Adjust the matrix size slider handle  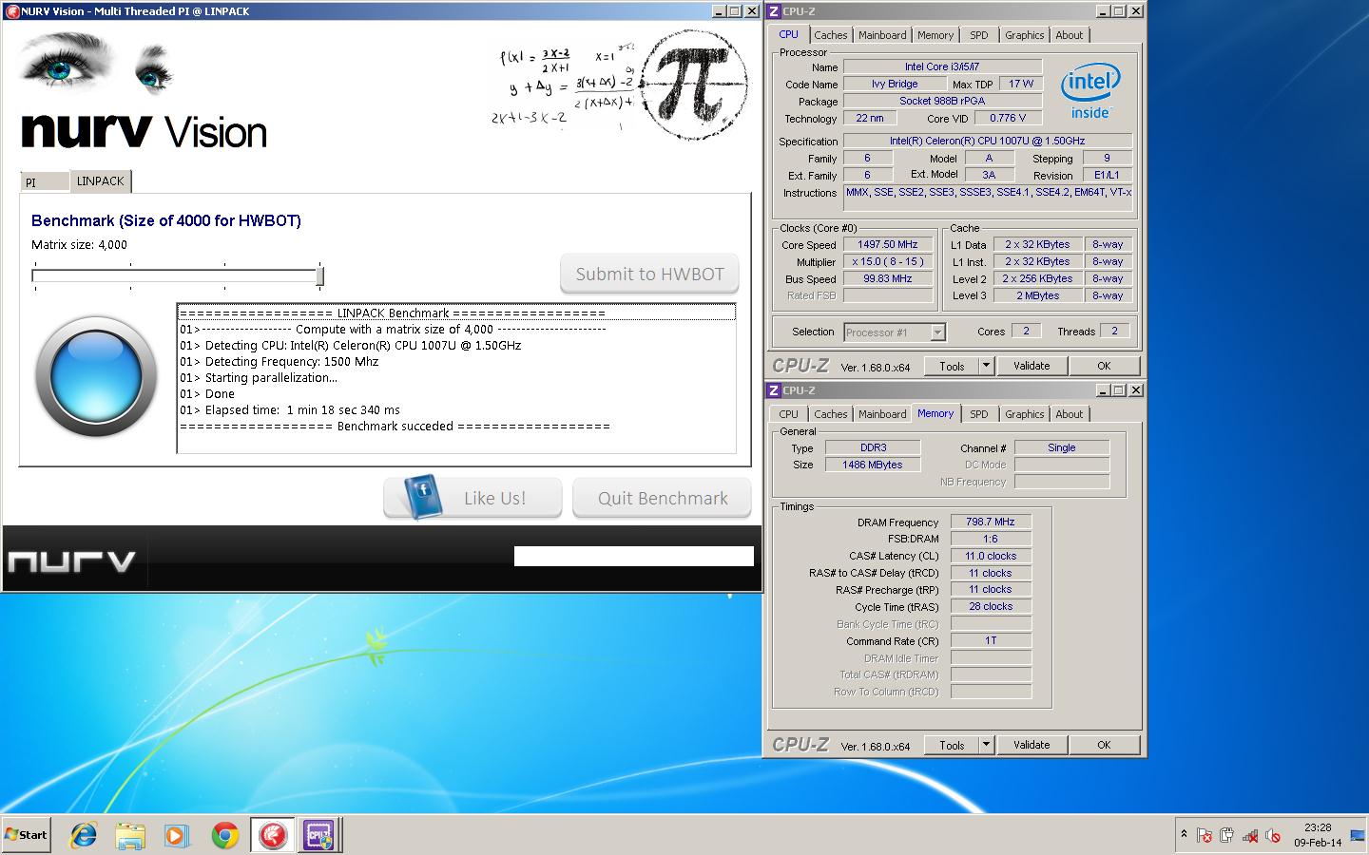pos(320,275)
